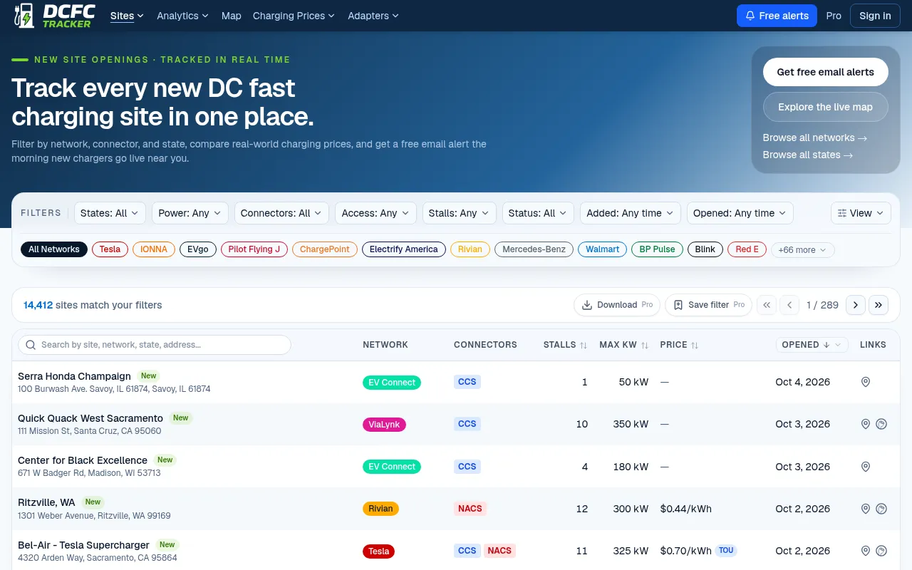Open the States filter dropdown

click(110, 213)
